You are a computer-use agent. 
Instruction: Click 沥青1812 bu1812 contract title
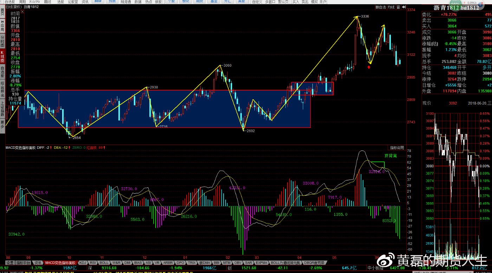pyautogui.click(x=456, y=7)
